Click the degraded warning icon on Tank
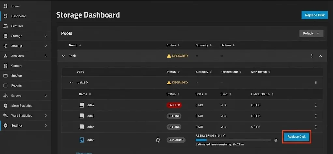Image resolution: width=333 pixels, height=154 pixels. click(x=169, y=56)
